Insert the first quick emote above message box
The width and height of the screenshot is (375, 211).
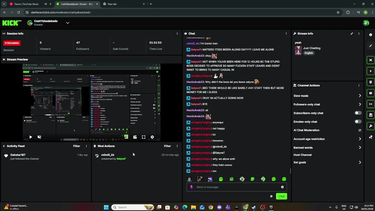pyautogui.click(x=190, y=179)
